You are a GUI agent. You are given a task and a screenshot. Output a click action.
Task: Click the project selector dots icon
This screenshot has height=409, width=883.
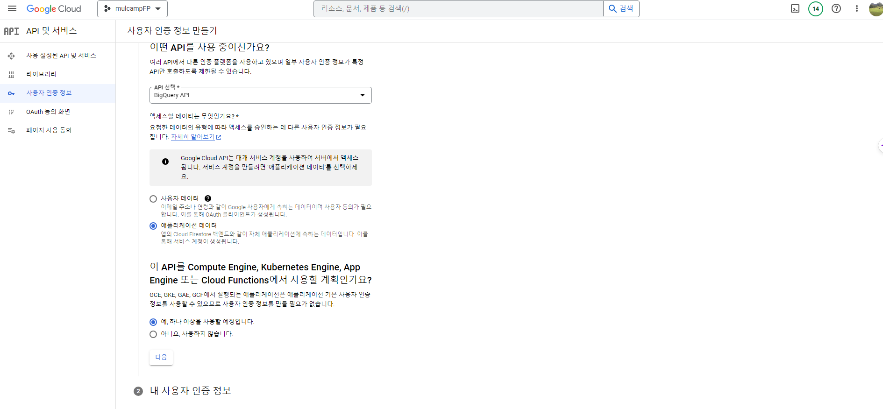107,8
